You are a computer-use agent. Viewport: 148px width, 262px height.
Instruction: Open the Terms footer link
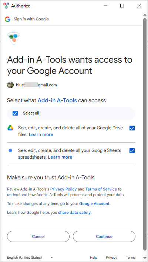coord(131,258)
